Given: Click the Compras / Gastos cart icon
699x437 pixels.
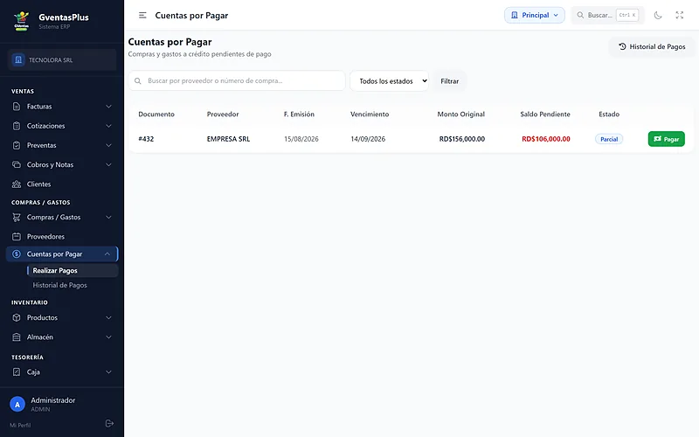Looking at the screenshot, I should pos(17,217).
